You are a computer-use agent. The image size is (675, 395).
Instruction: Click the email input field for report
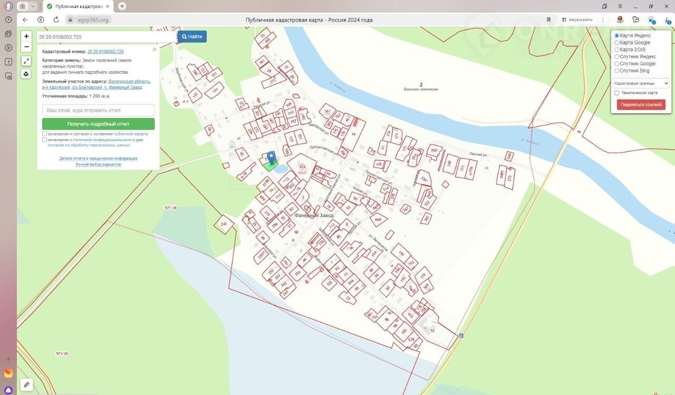coord(98,110)
